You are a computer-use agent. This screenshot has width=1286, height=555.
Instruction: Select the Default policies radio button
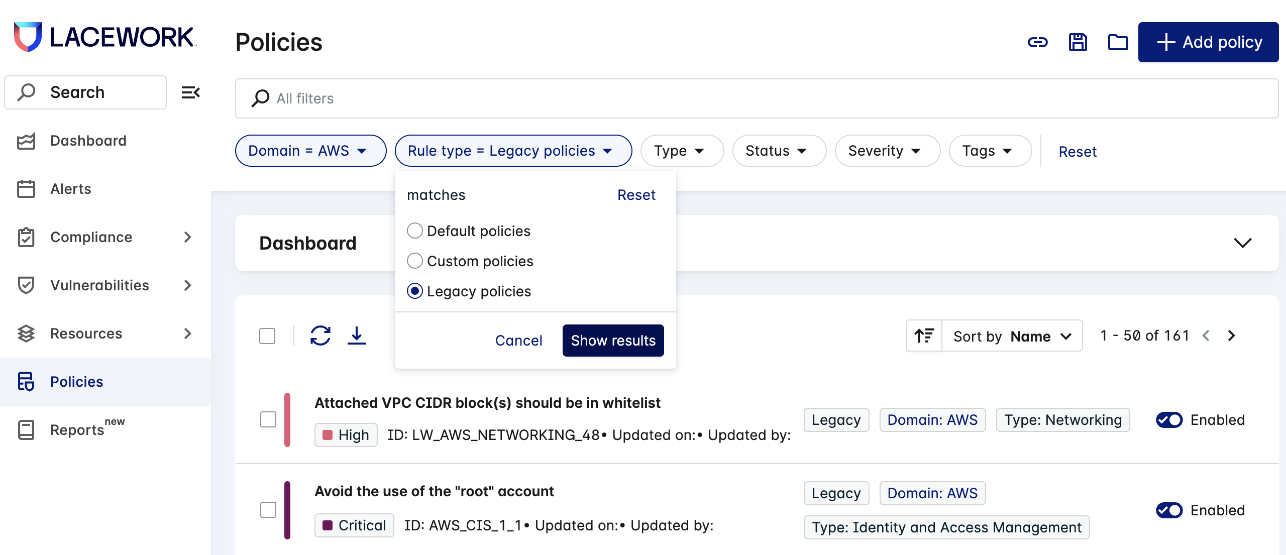415,231
